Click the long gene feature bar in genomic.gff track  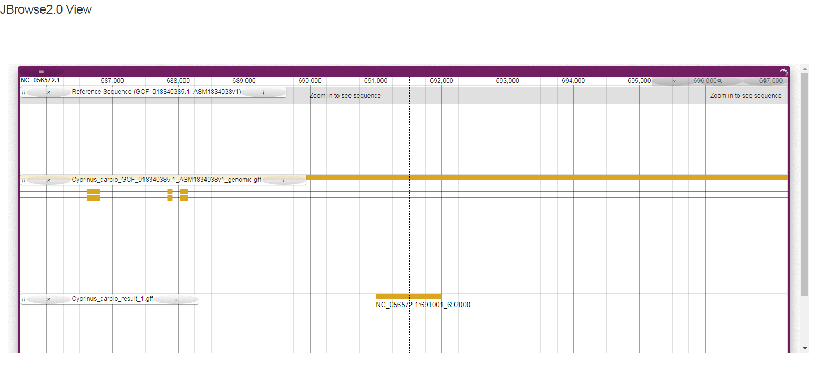(x=547, y=177)
